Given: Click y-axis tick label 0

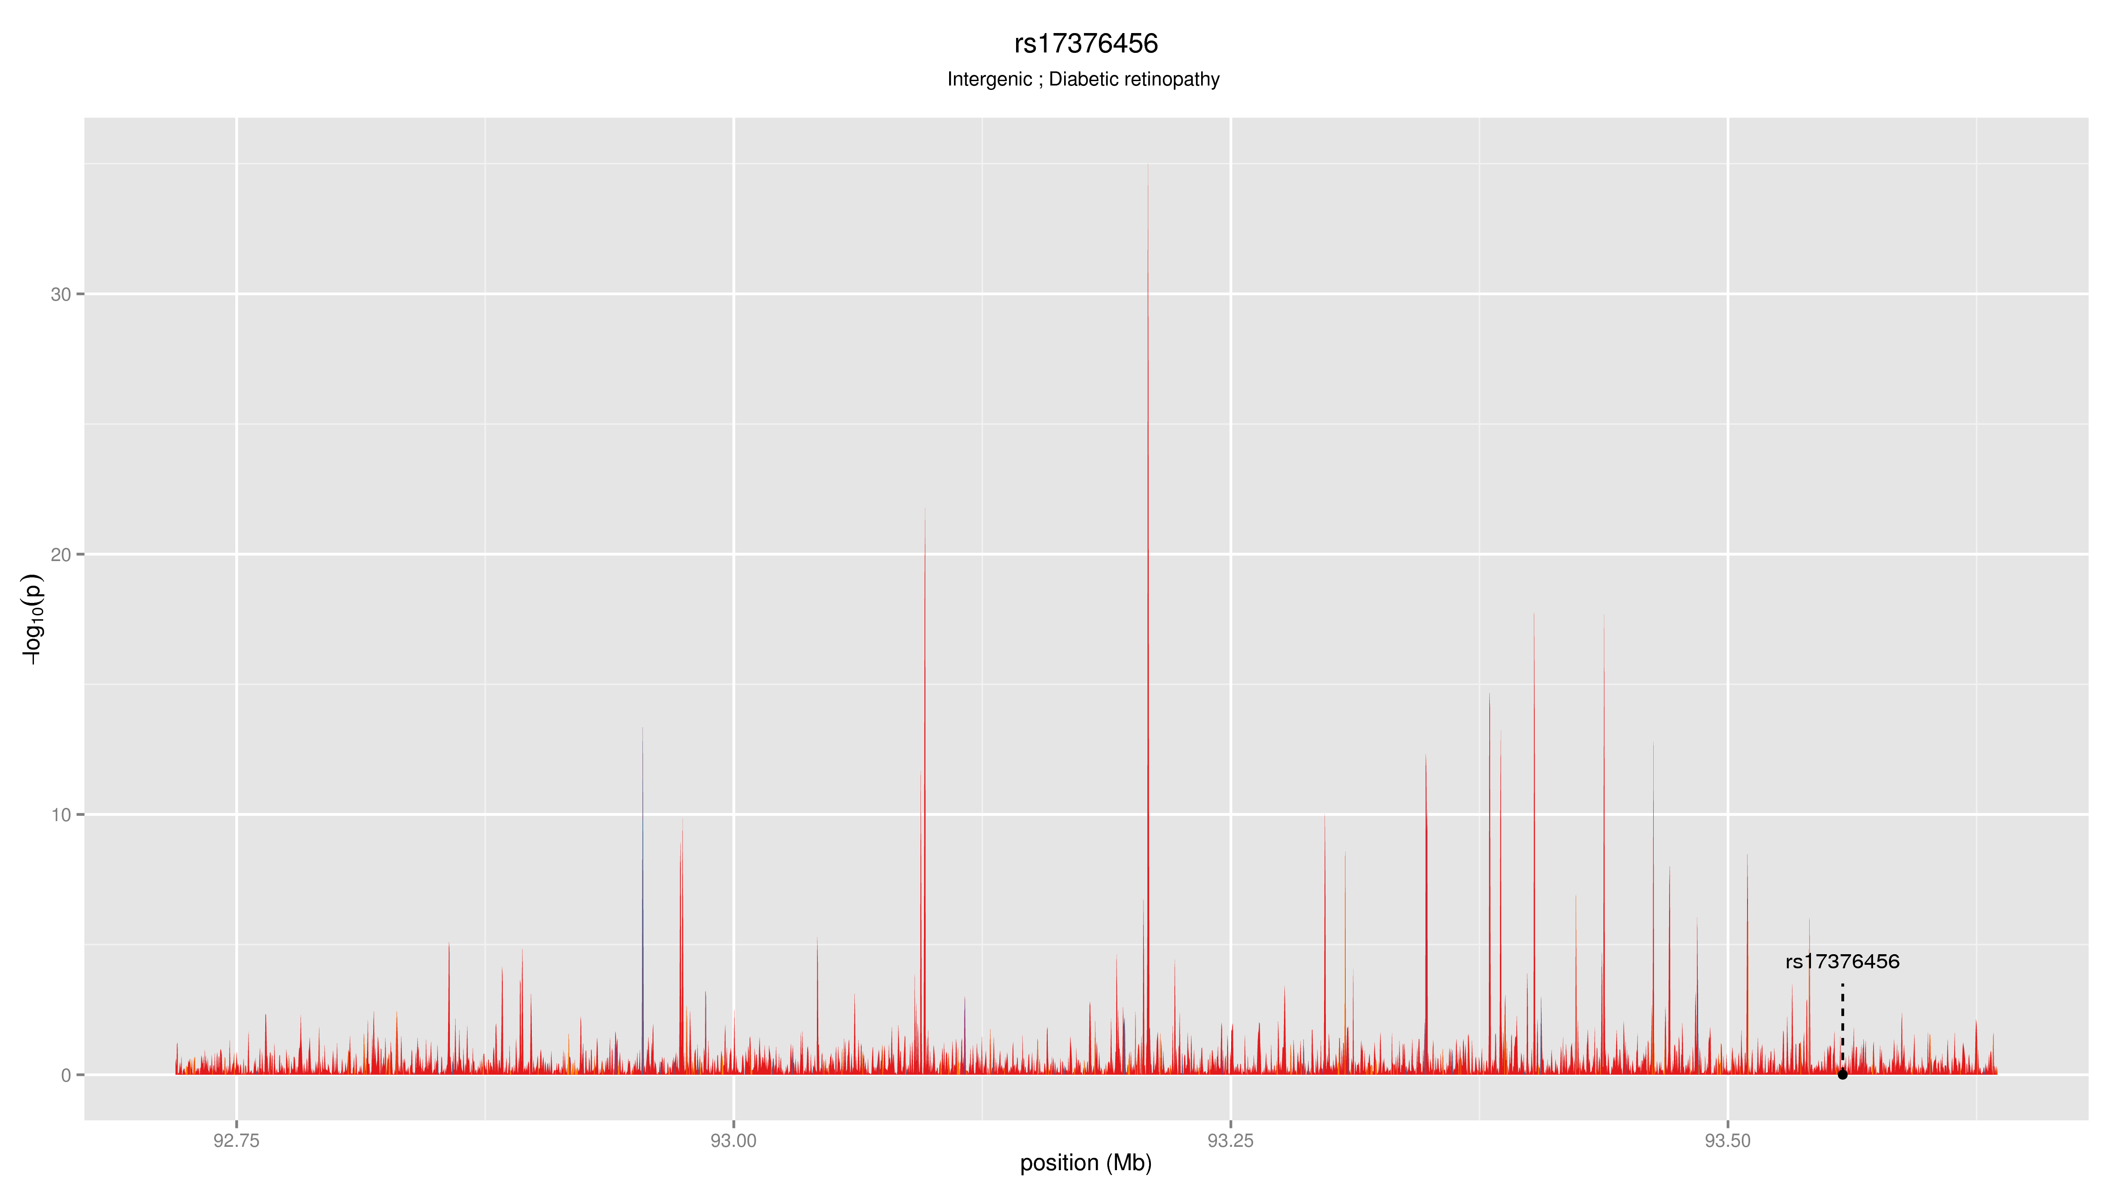Looking at the screenshot, I should tap(67, 1075).
